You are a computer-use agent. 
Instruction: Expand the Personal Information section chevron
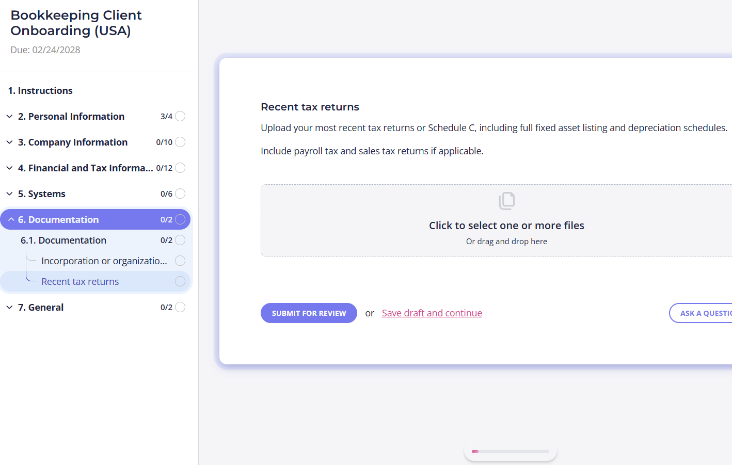click(x=9, y=116)
